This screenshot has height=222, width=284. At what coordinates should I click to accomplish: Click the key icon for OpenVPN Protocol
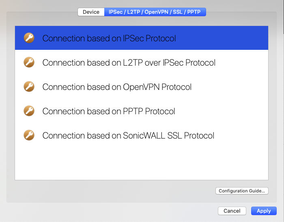coord(29,86)
